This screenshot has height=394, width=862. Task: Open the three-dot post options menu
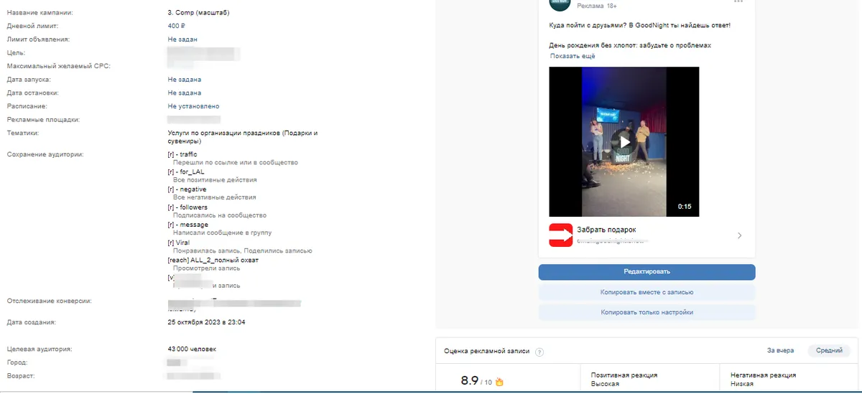pyautogui.click(x=739, y=2)
